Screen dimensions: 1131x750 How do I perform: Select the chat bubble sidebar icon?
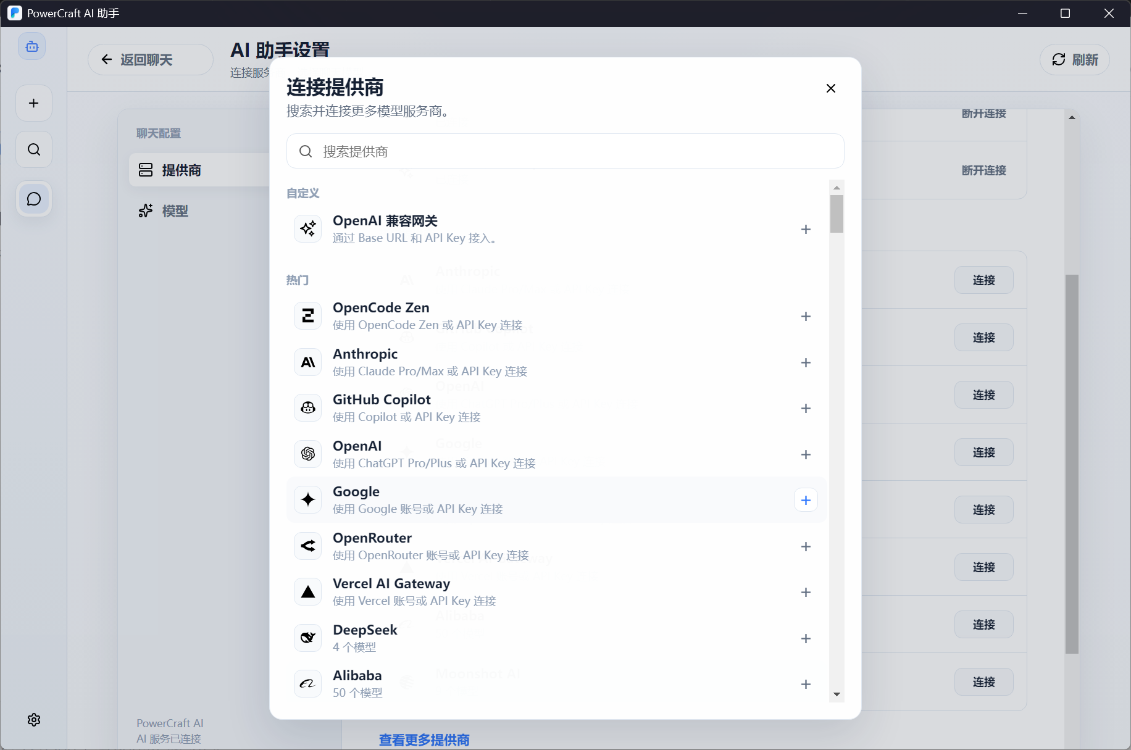34,199
